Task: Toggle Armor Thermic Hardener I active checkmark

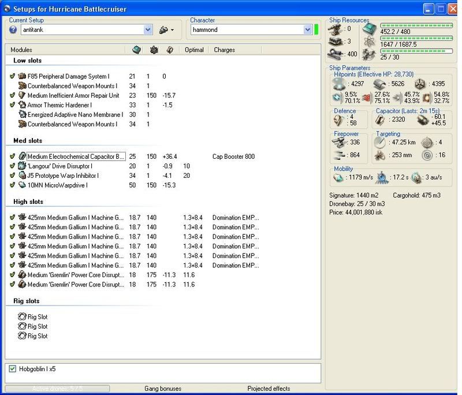Action: coord(13,105)
